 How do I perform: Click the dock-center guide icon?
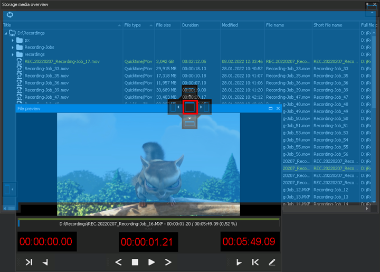pos(190,107)
